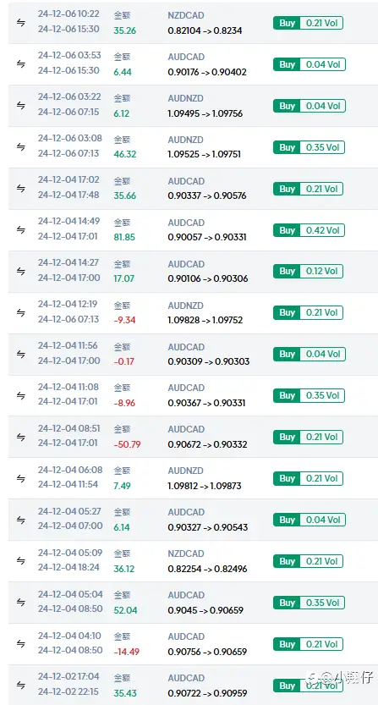Open NZDCAD symbol on 36.12 trade

[x=186, y=554]
